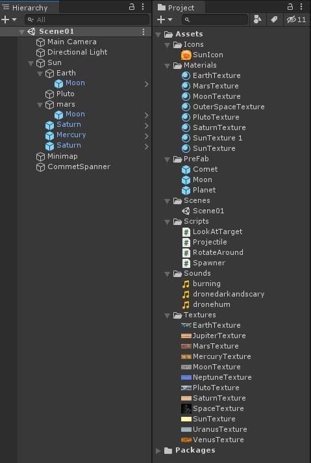The image size is (311, 463).
Task: Toggle hidden packages visibility showing 11
Action: click(296, 20)
